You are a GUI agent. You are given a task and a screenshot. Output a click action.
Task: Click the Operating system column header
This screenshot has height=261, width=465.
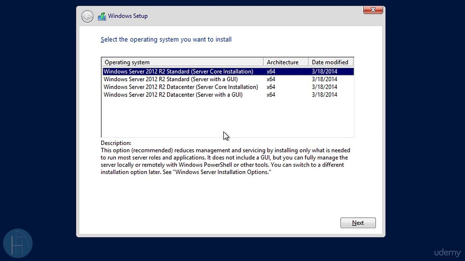click(182, 62)
